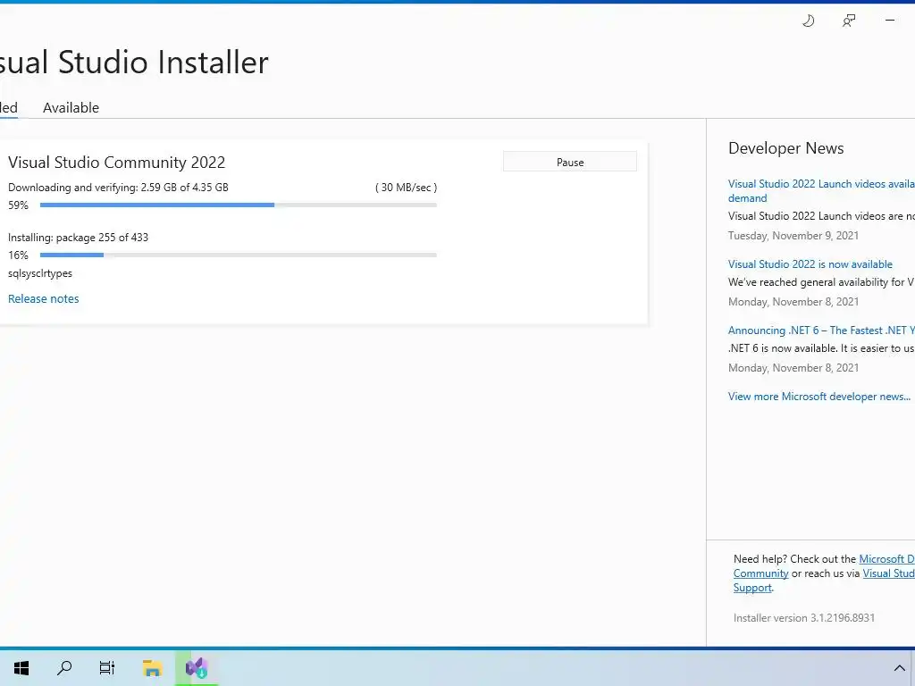Open the Microsoft Developer Community help link
The width and height of the screenshot is (915, 686).
(886, 559)
